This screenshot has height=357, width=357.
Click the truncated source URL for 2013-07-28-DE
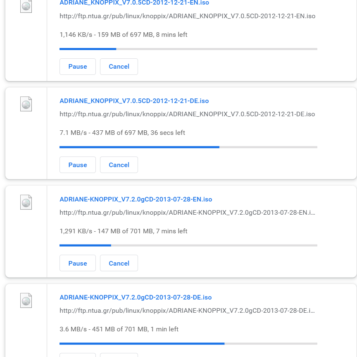click(x=187, y=311)
